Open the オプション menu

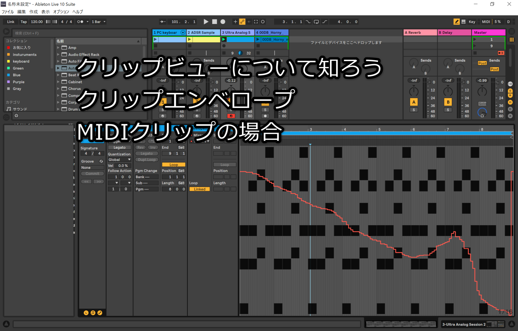(61, 12)
